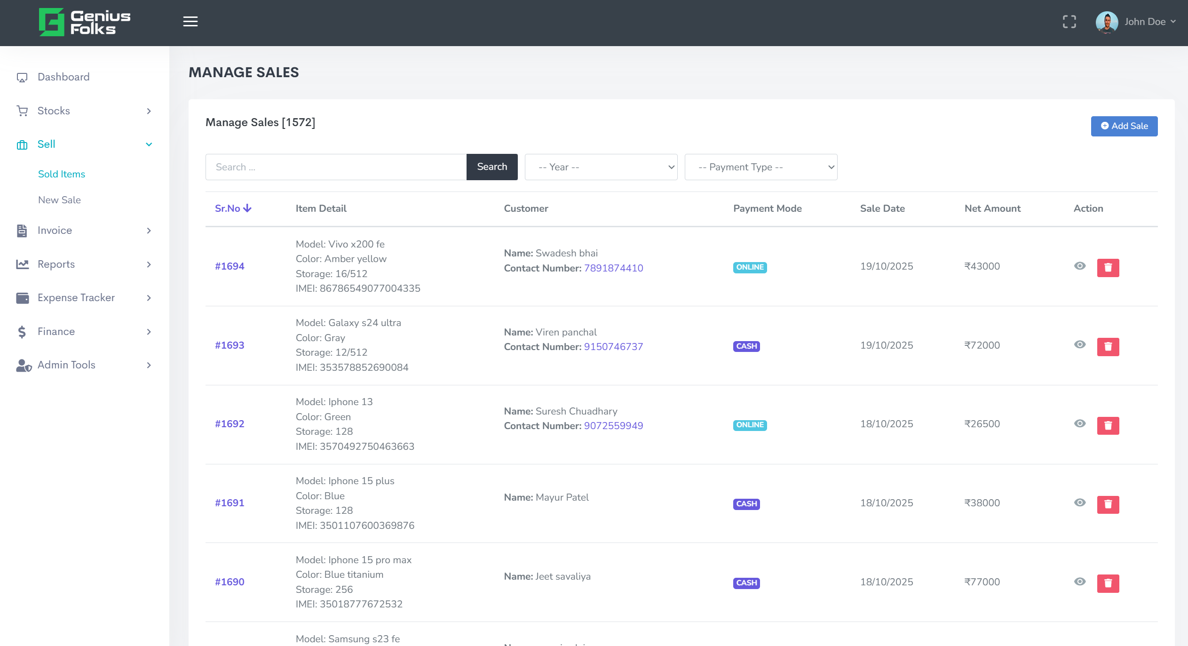This screenshot has height=646, width=1188.
Task: Open the Dashboard from the sidebar
Action: click(x=63, y=77)
